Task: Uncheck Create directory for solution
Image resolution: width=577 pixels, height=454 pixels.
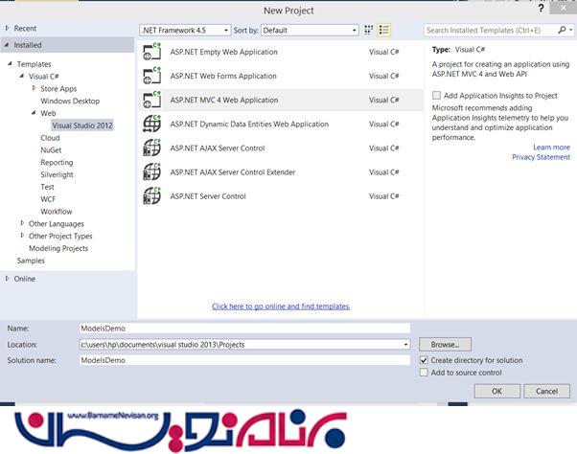Action: 425,360
